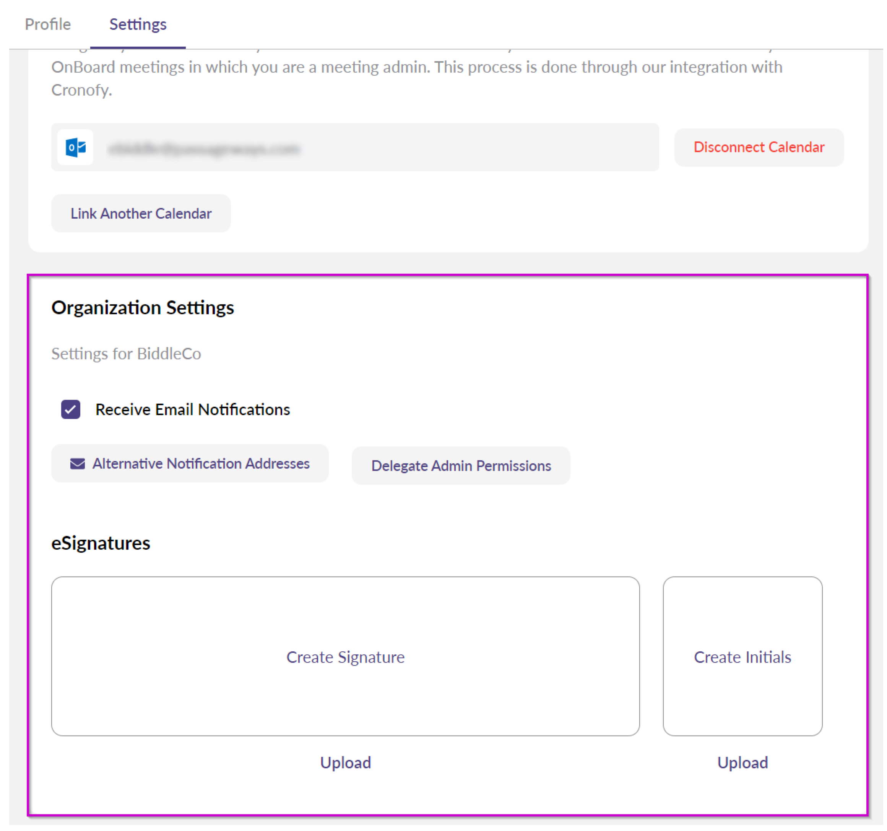Click the Cronofy integration description text
Viewport: 887px width, 831px height.
point(417,68)
